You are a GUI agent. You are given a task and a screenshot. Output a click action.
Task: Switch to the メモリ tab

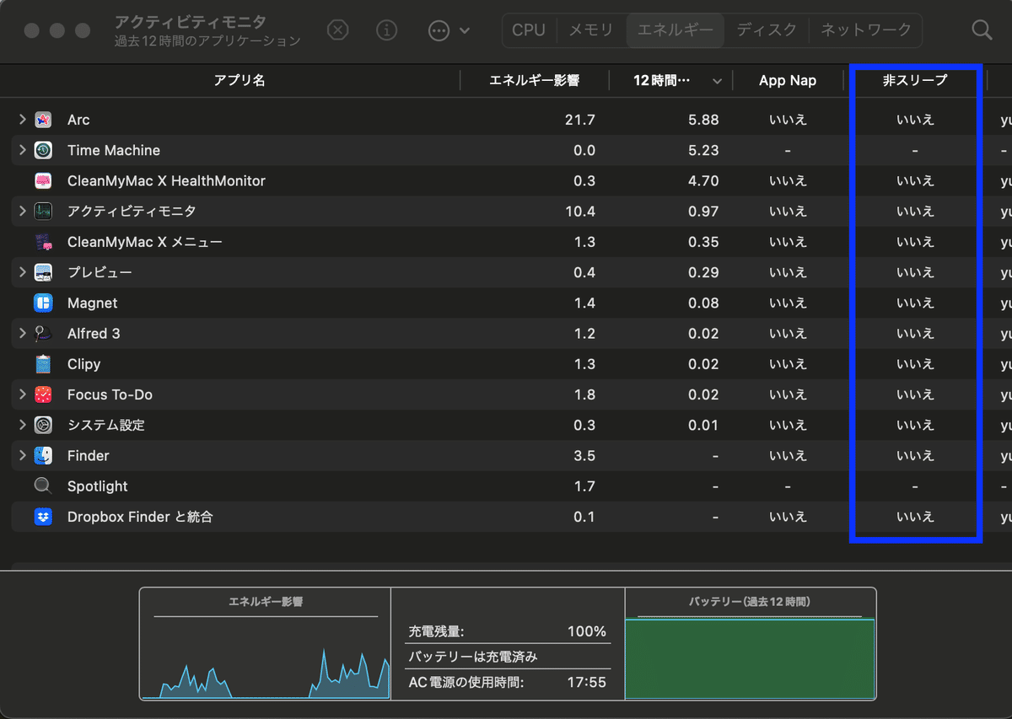click(590, 30)
